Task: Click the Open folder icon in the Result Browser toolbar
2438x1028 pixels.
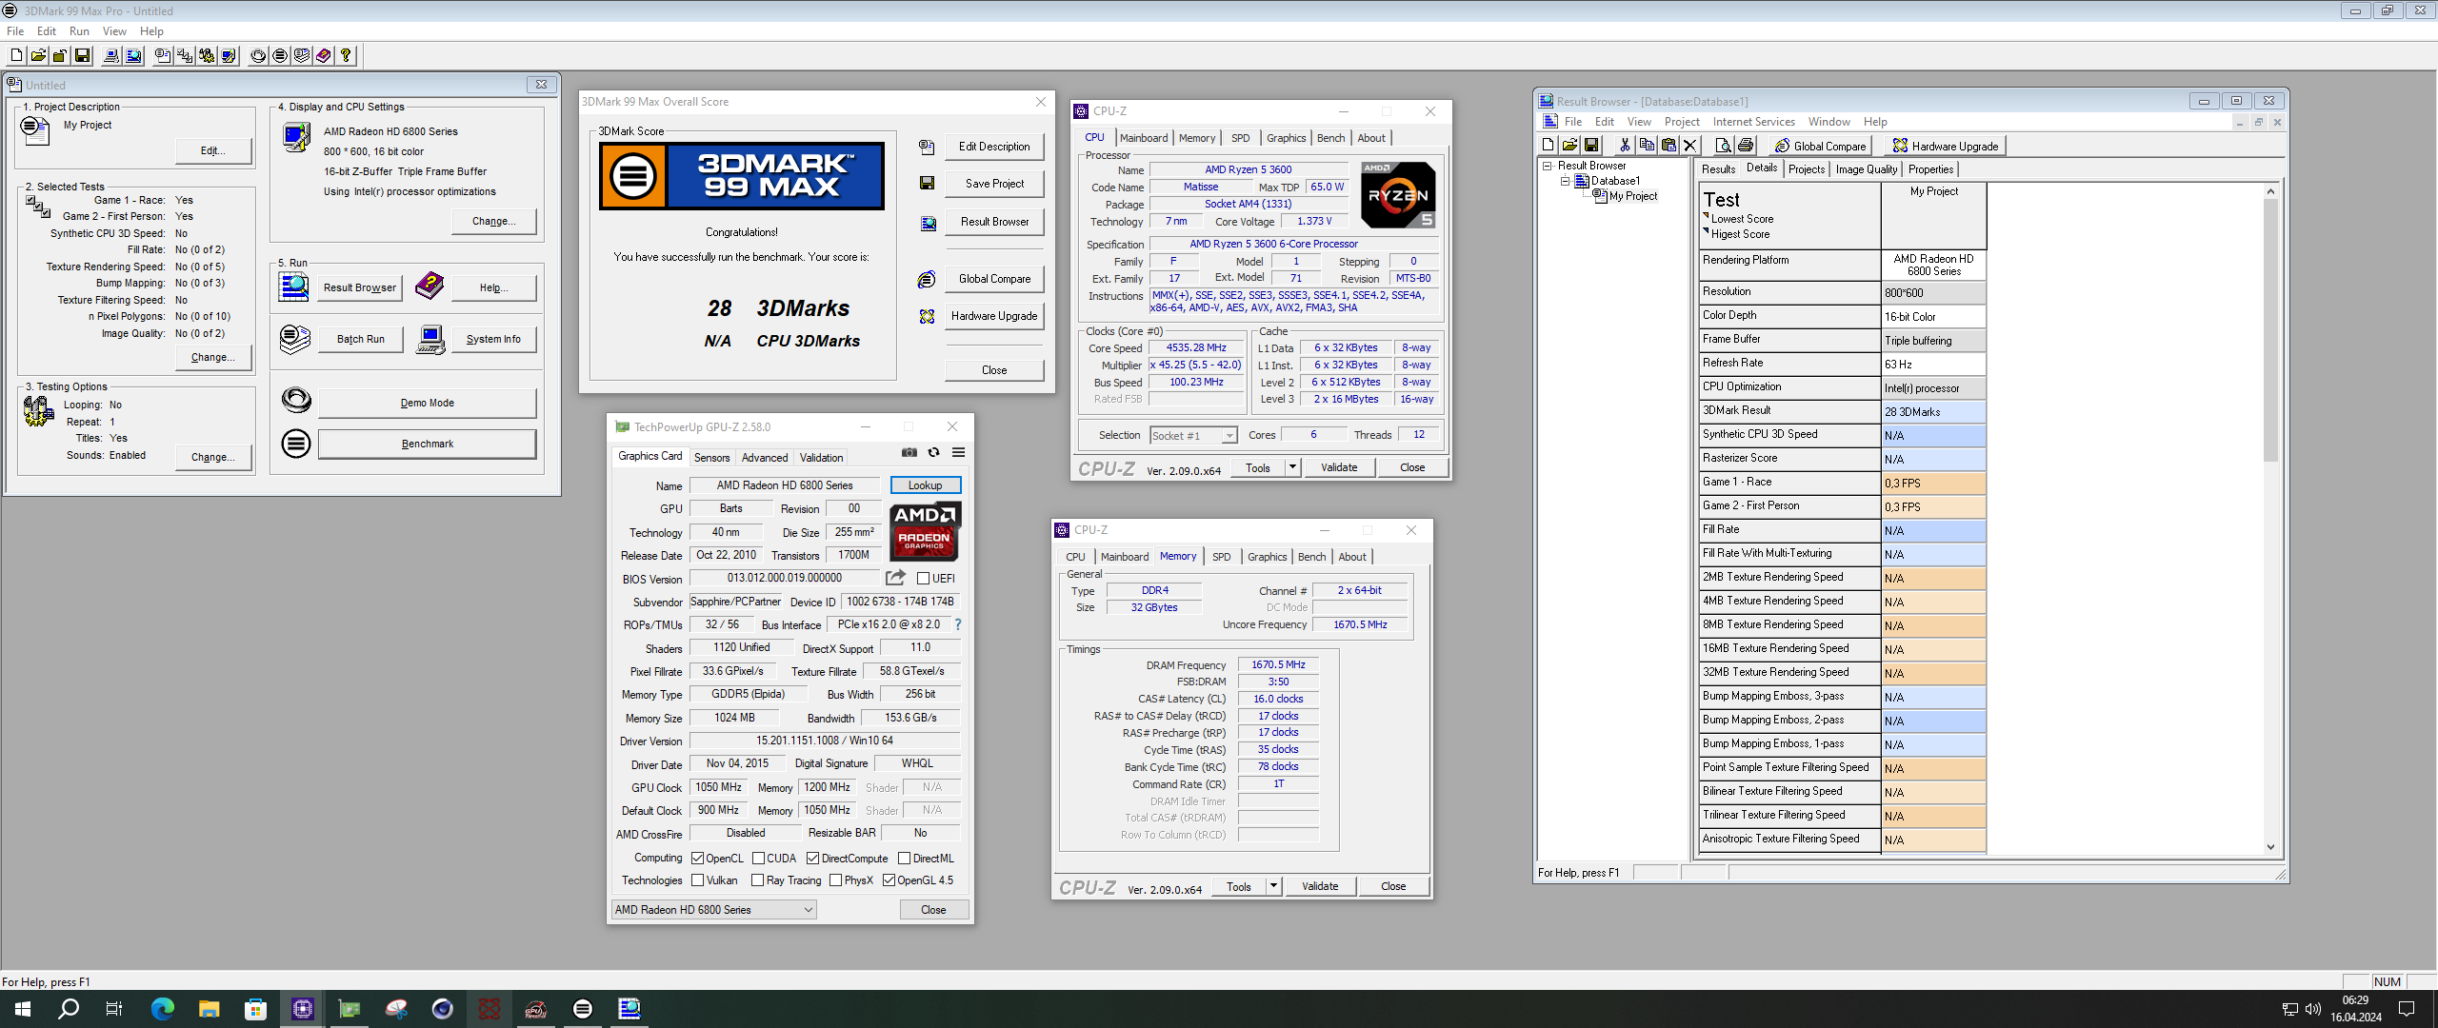Action: [1569, 146]
